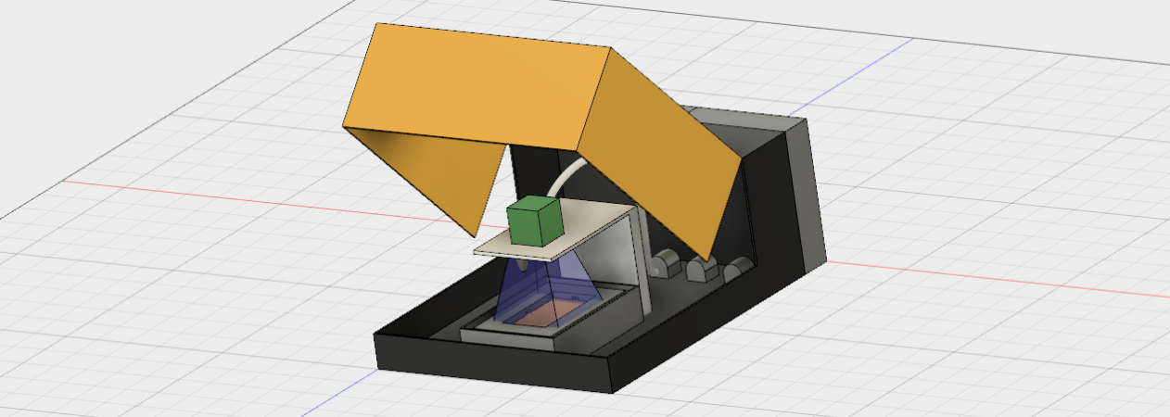Select the green cube on the platform
This screenshot has height=417, width=1170.
(531, 222)
